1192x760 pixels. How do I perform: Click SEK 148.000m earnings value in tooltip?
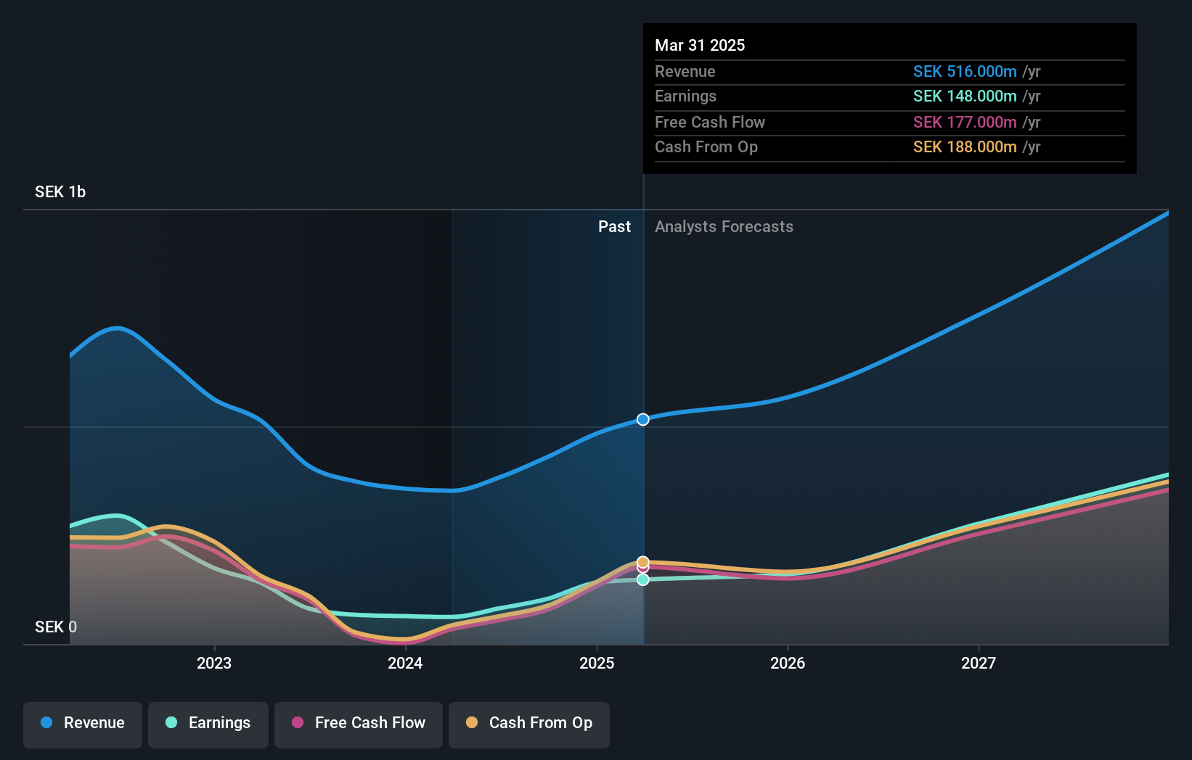click(965, 96)
